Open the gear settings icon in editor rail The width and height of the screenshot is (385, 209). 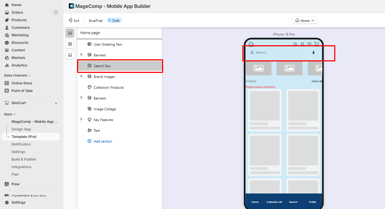pos(70,44)
